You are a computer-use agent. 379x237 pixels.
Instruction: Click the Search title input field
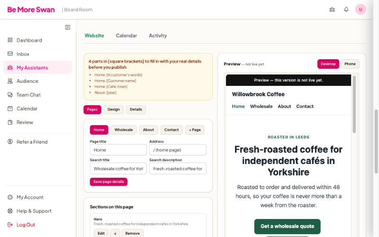[x=118, y=169]
